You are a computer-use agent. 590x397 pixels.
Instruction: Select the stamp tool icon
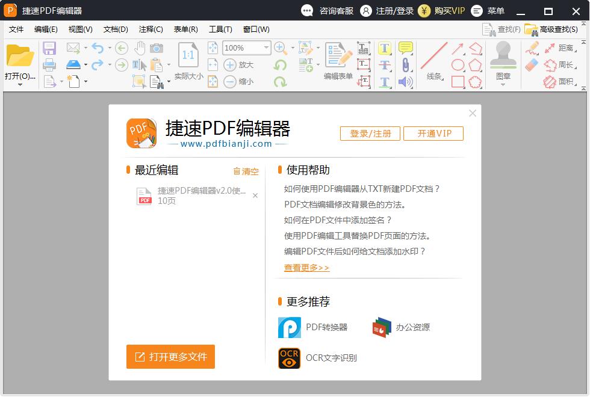[x=503, y=56]
